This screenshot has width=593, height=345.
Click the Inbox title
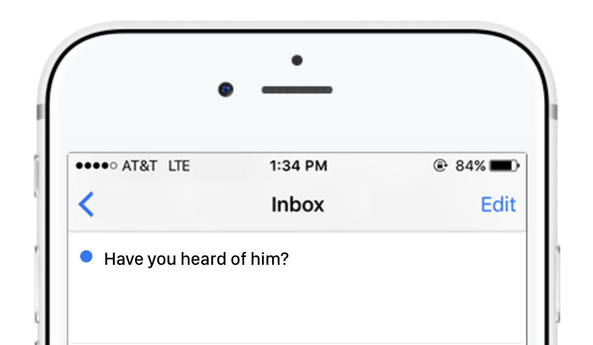[x=298, y=205]
